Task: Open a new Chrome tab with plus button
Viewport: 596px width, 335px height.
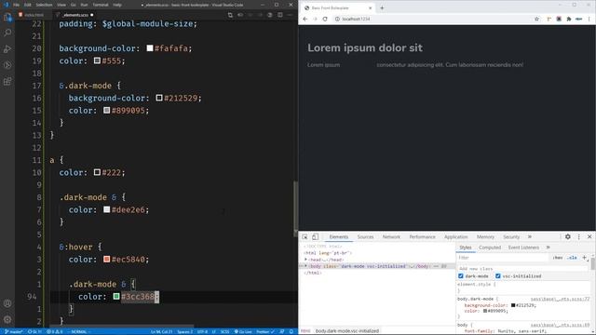Action: coord(382,8)
